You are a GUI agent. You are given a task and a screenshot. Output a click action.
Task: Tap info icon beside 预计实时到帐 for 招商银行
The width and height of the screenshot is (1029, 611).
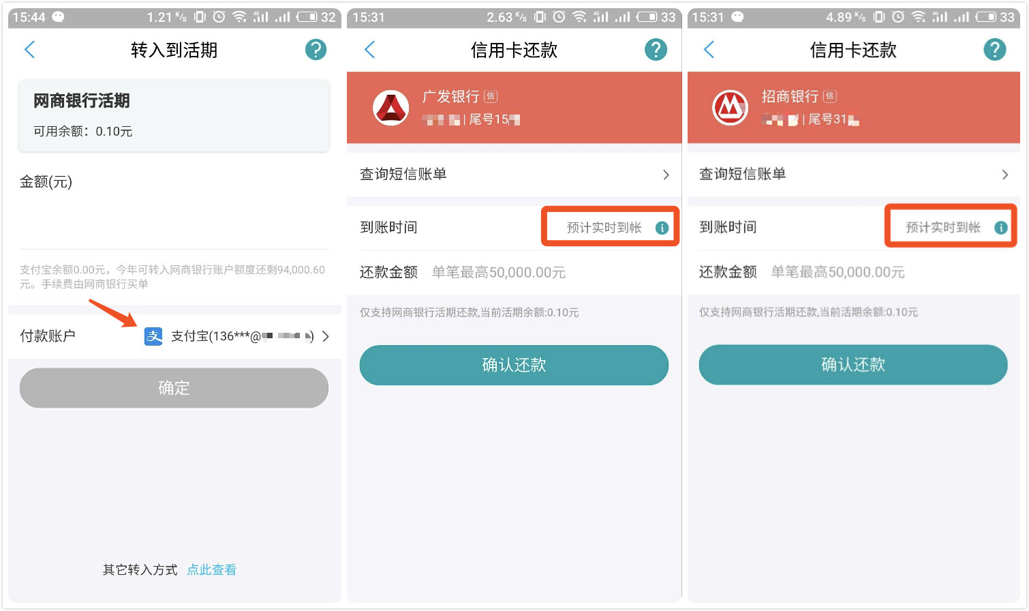(x=1000, y=228)
